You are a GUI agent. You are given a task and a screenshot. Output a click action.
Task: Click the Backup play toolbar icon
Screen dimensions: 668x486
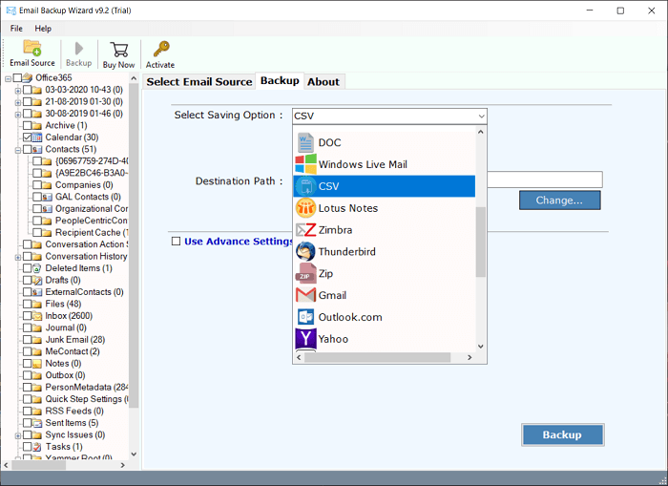[x=79, y=48]
